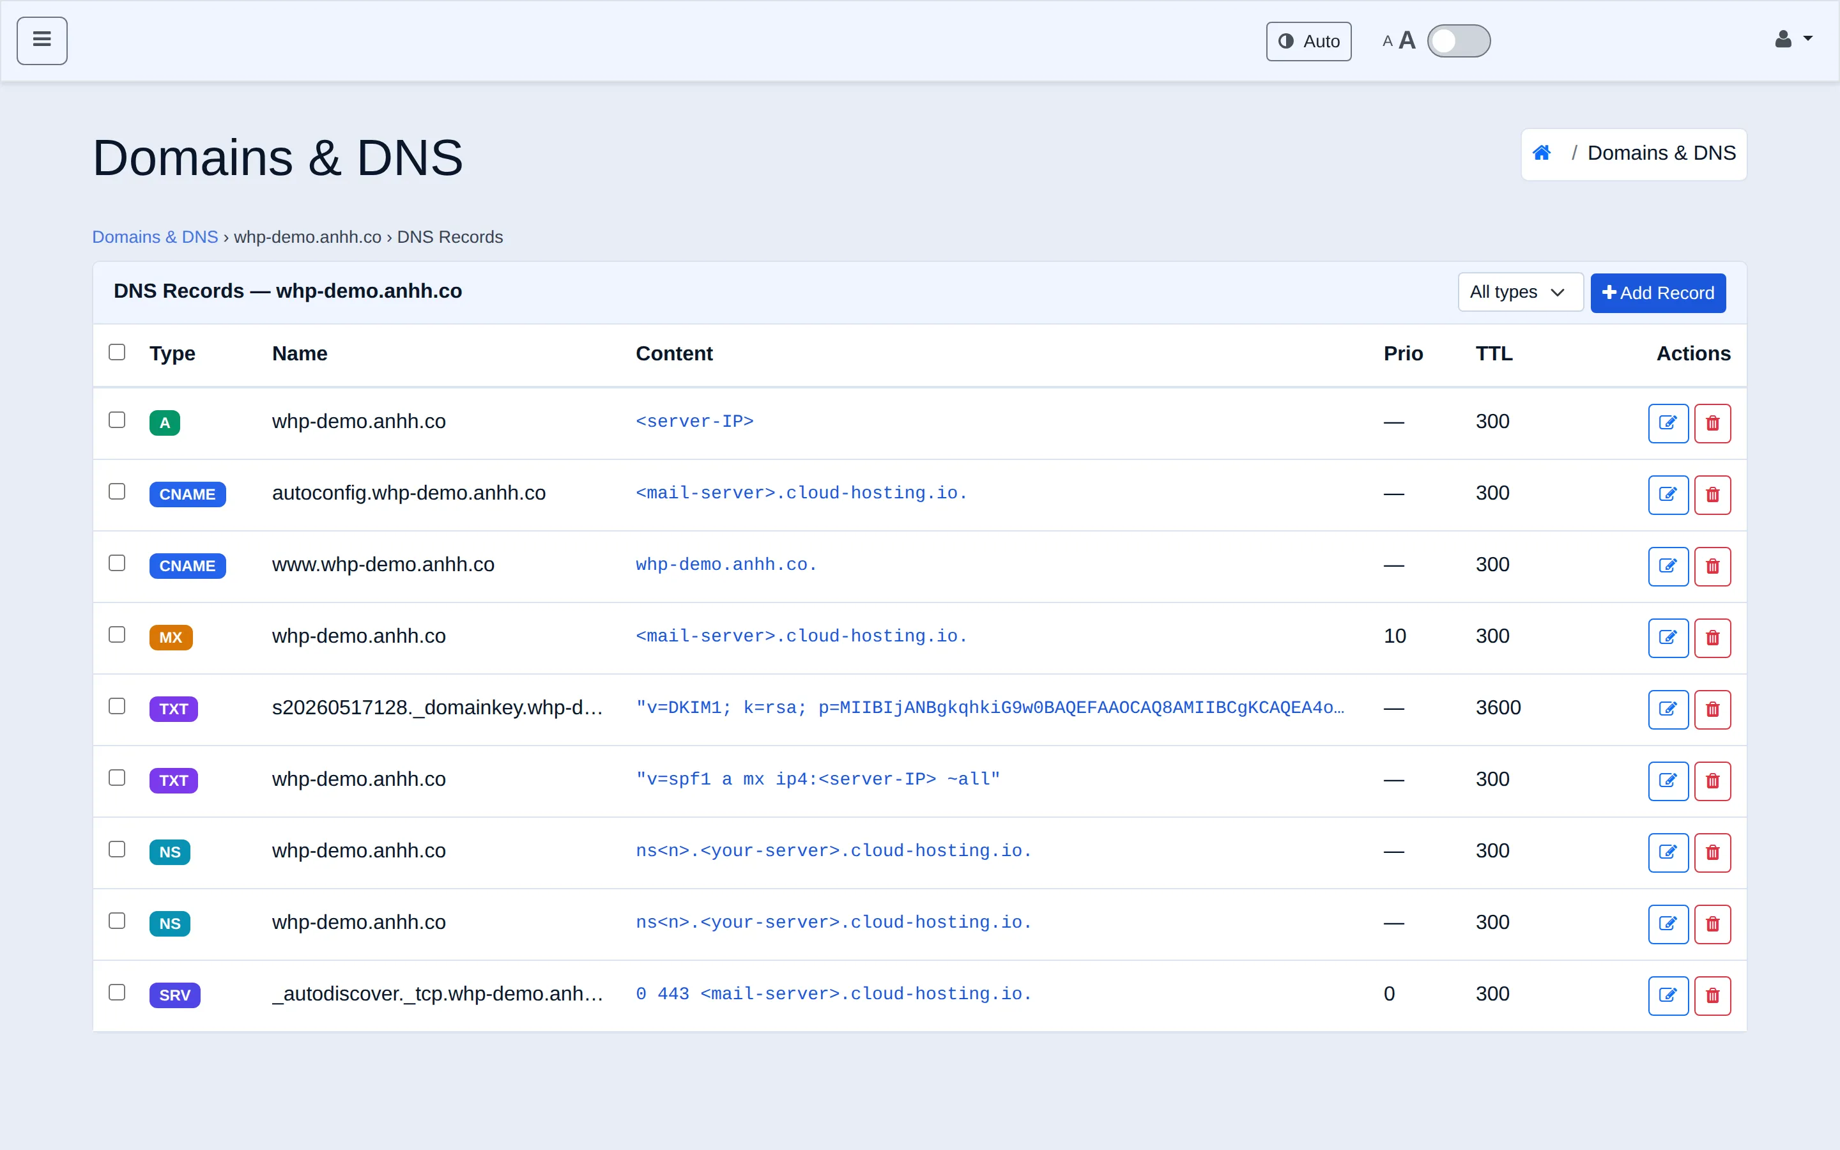Image resolution: width=1840 pixels, height=1150 pixels.
Task: Click the TTL value 3600
Action: (x=1498, y=707)
